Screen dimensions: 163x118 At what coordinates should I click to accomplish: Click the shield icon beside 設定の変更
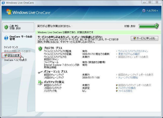6,56
